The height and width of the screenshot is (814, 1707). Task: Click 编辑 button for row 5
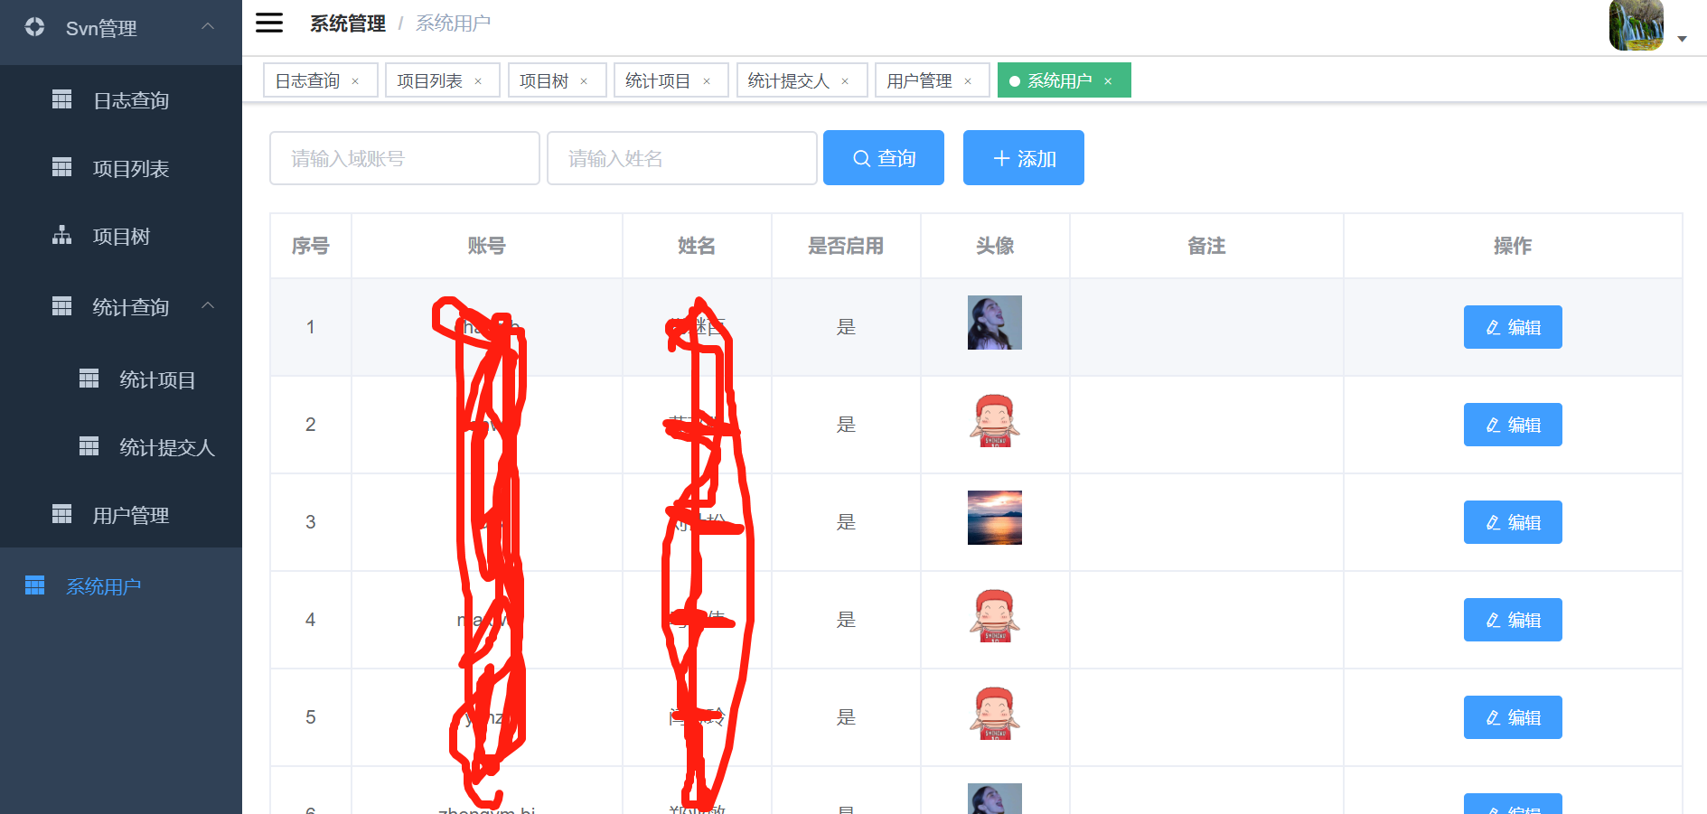pyautogui.click(x=1513, y=717)
